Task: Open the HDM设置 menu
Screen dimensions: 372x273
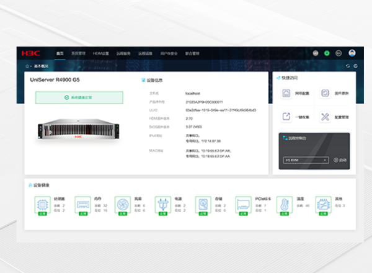Action: (101, 53)
